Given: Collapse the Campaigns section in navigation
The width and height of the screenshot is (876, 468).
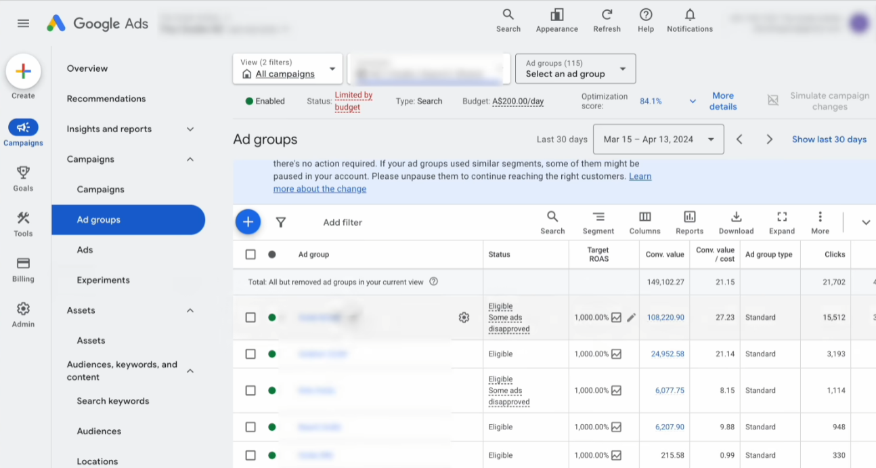Looking at the screenshot, I should (x=190, y=159).
